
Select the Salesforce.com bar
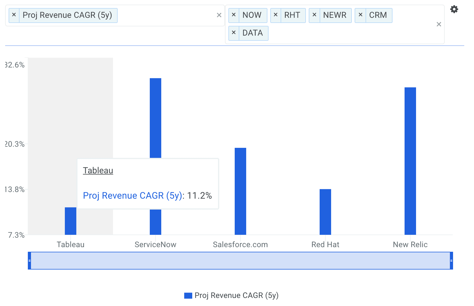coord(240,191)
